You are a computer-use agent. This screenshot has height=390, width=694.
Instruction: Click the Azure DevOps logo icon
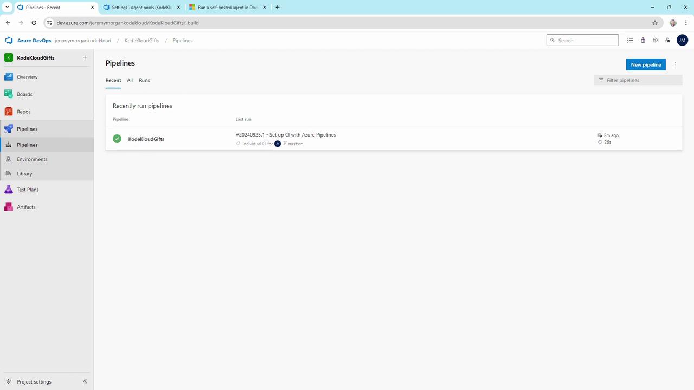tap(9, 41)
